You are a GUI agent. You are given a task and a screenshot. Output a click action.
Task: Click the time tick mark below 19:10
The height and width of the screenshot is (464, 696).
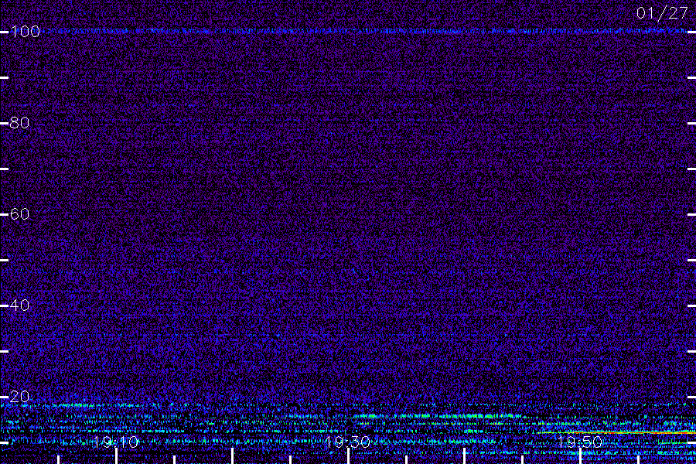[x=116, y=456]
